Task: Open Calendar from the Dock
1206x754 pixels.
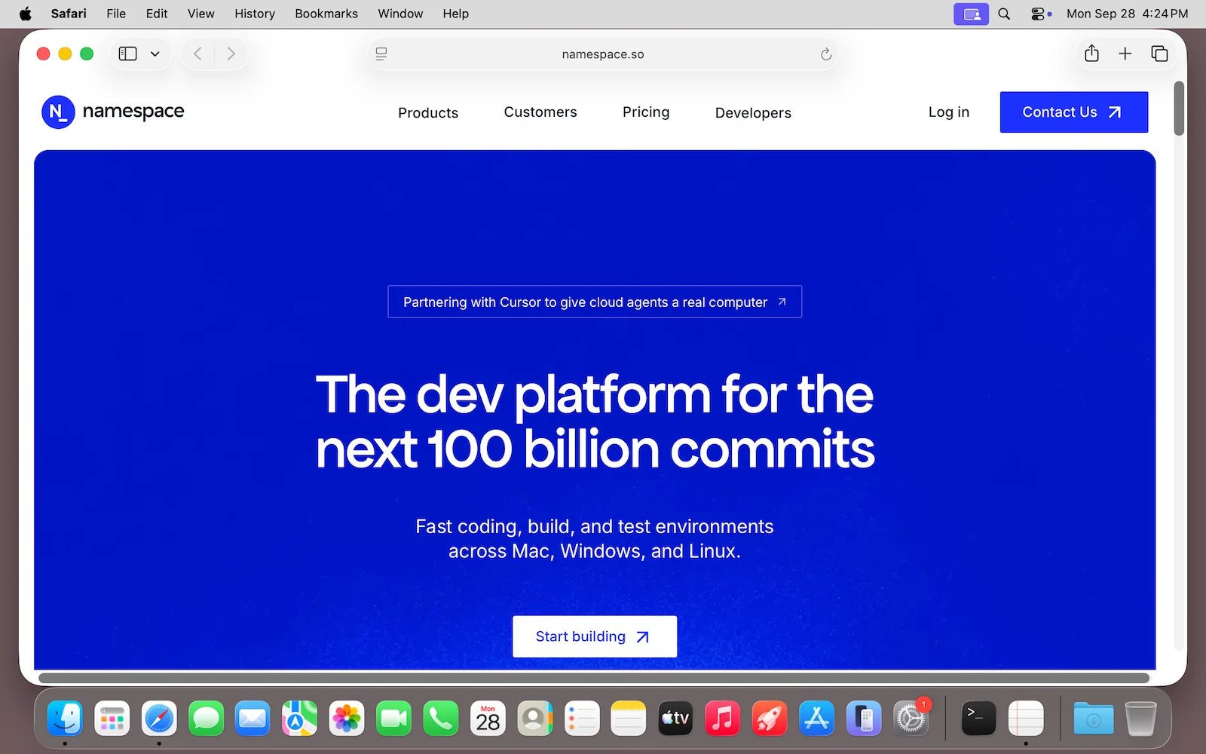Action: click(488, 719)
